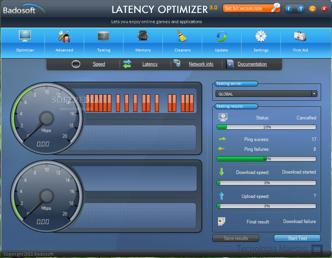The height and width of the screenshot is (258, 332).
Task: Click the Download speed down arrow icon
Action: 221,172
